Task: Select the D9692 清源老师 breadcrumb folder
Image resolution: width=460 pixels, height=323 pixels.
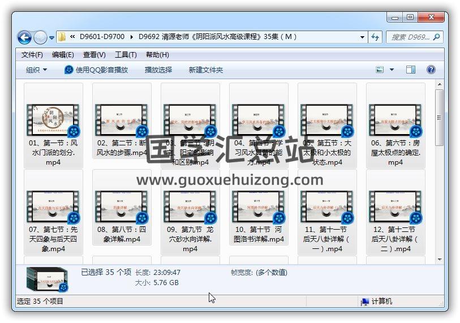Action: tap(217, 37)
